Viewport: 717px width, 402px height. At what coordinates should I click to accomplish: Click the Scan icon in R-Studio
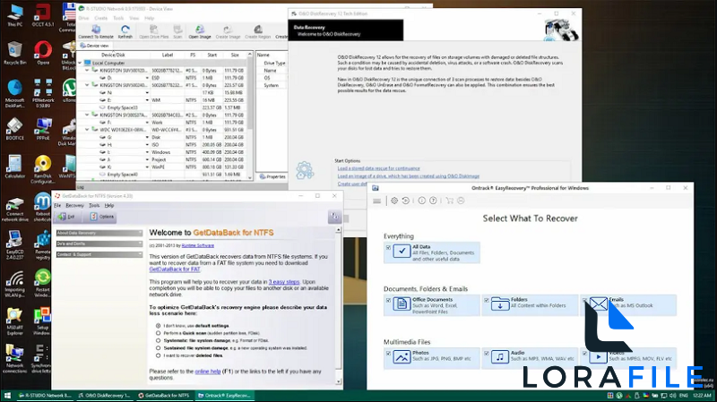[177, 30]
